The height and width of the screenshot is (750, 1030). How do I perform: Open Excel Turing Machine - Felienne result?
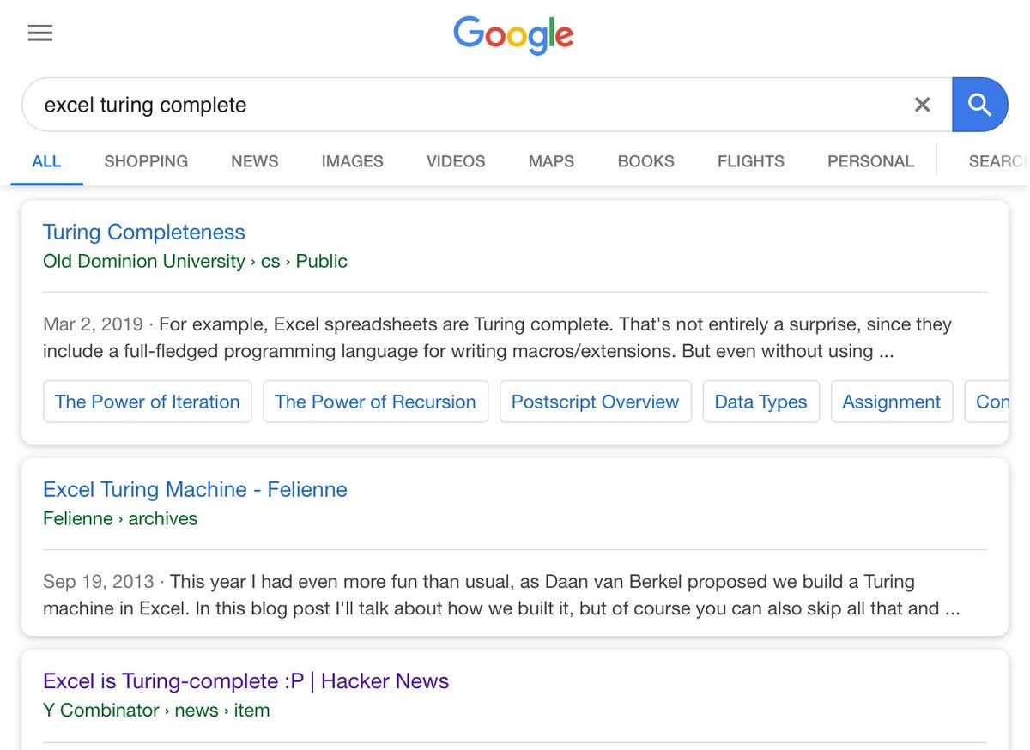click(195, 489)
